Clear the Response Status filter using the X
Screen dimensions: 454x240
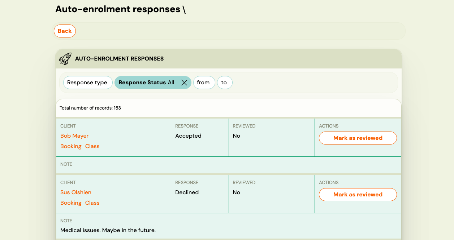184,82
